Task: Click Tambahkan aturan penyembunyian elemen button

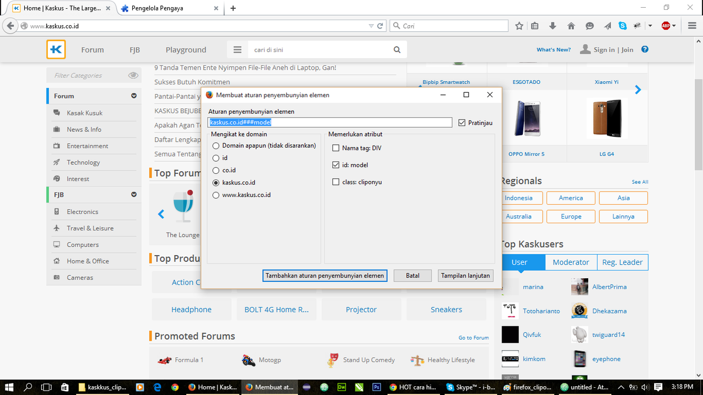Action: [325, 275]
